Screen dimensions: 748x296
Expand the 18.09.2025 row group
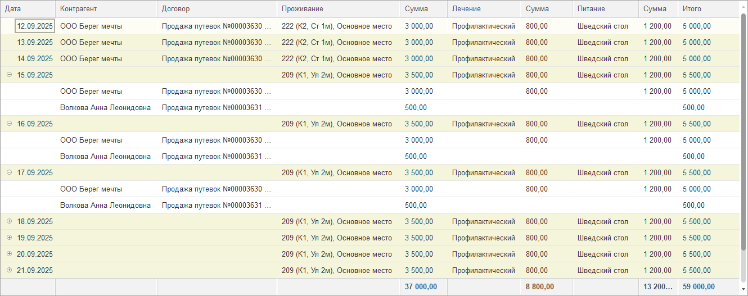(9, 221)
